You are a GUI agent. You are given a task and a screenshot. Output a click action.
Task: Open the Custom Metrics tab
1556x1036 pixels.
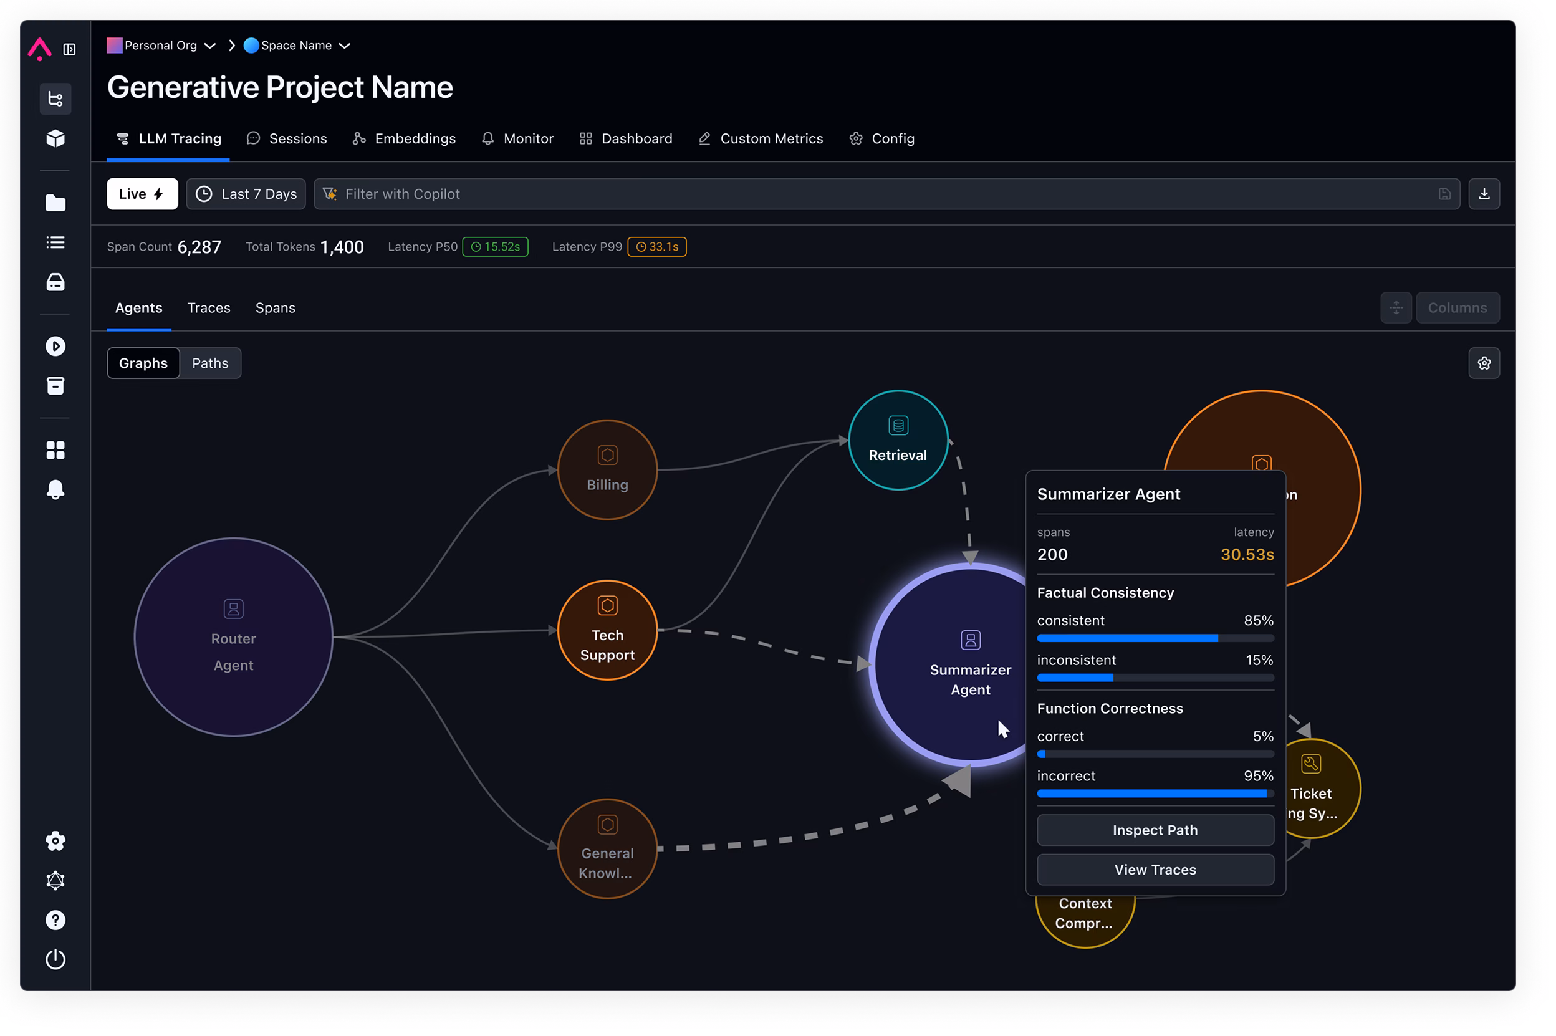761,139
